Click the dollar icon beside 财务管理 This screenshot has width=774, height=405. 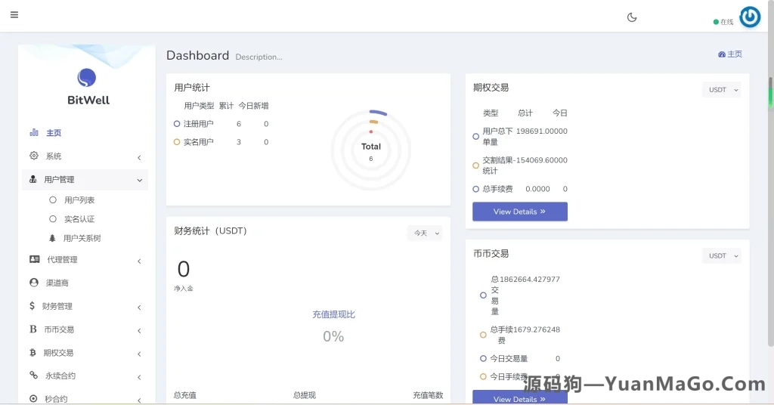click(32, 306)
